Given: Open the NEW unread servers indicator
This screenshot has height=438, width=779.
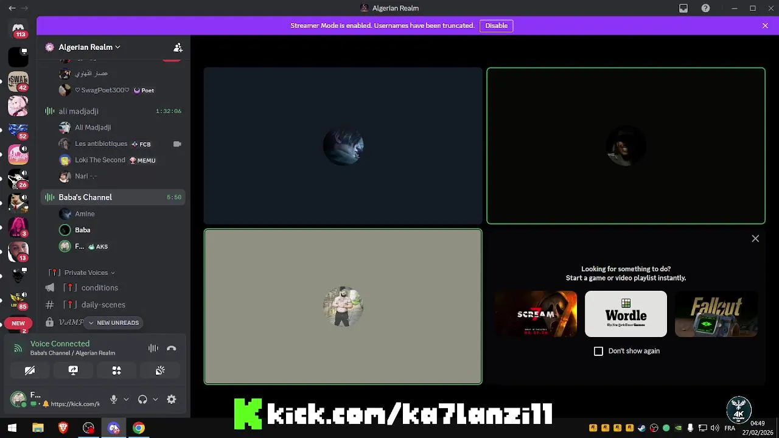Looking at the screenshot, I should pyautogui.click(x=18, y=324).
